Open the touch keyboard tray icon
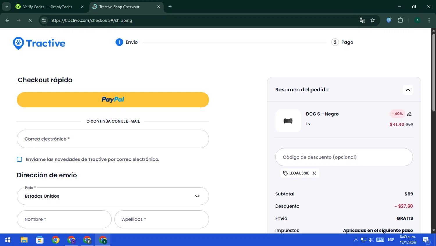 pyautogui.click(x=380, y=240)
